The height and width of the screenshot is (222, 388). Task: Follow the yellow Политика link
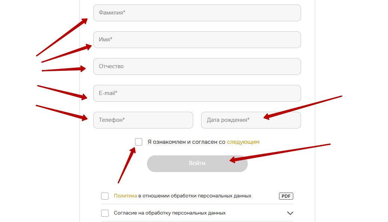[x=125, y=196]
